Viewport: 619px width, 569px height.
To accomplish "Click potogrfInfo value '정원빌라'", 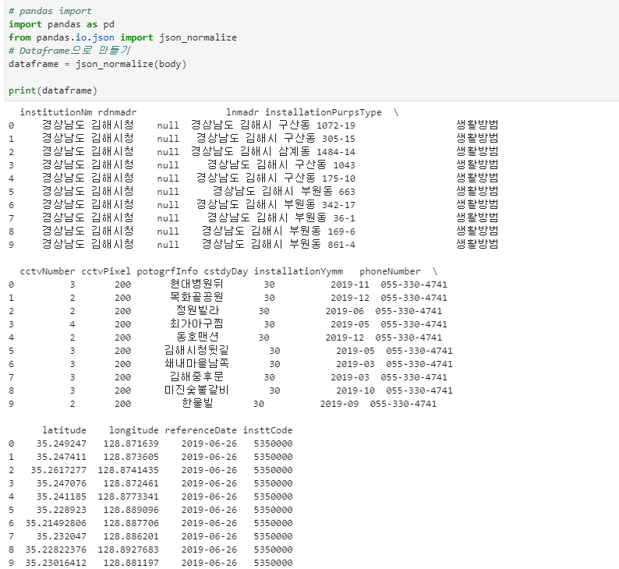I will point(197,310).
